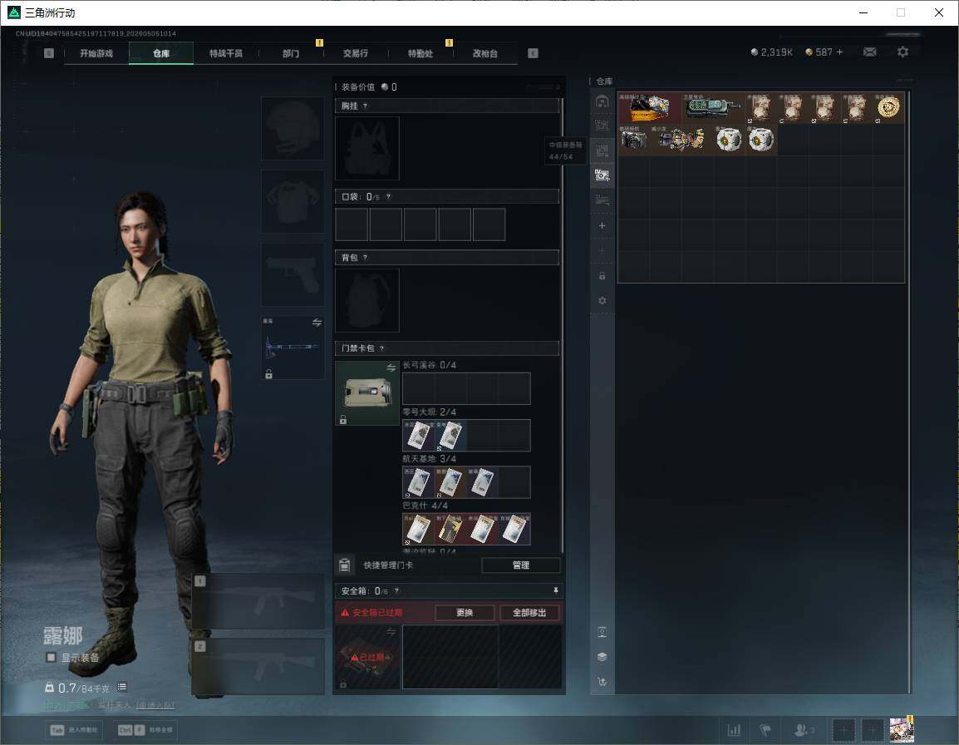The image size is (959, 745).
Task: Click the help icon beside 背包
Action: coord(365,258)
